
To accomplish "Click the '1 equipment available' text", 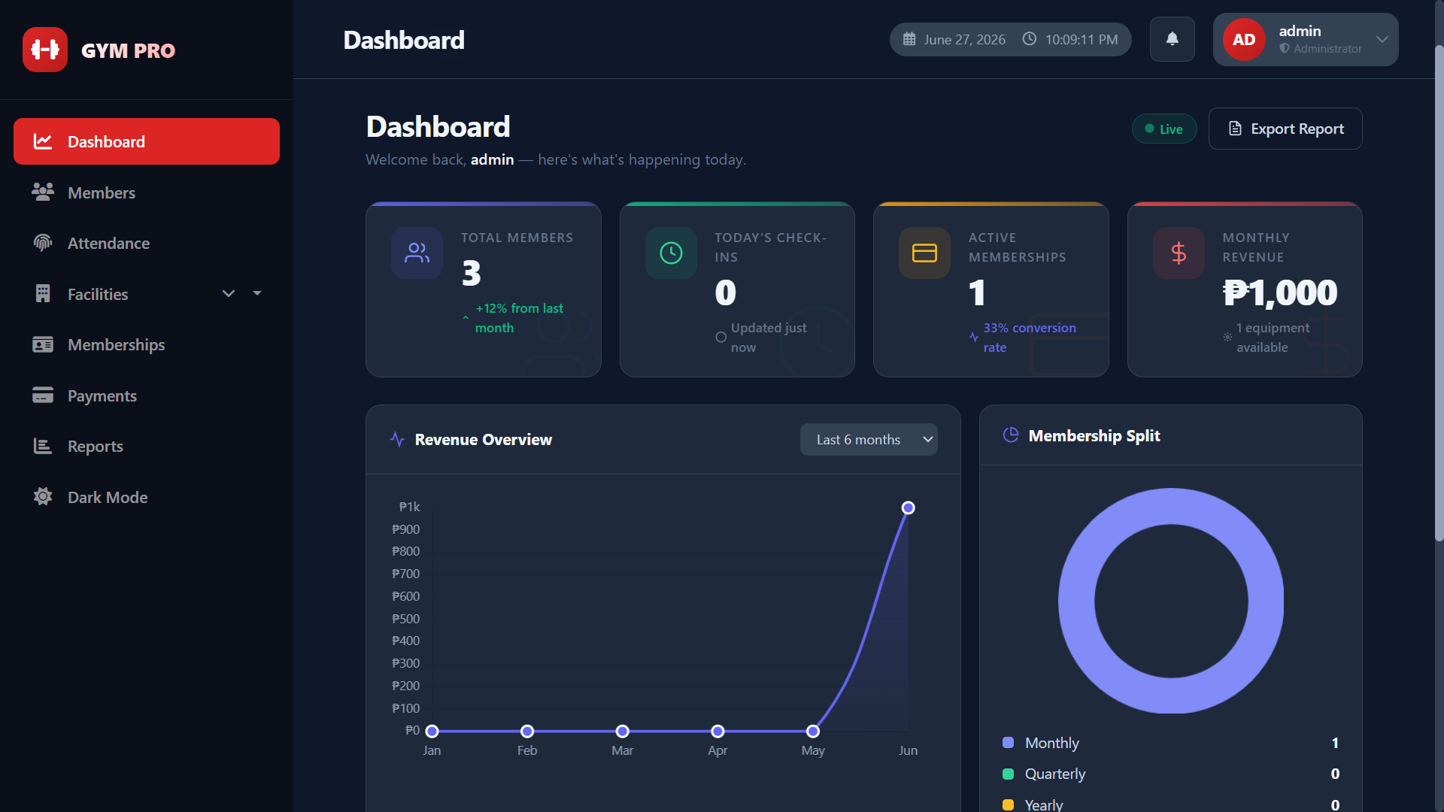I will [x=1273, y=338].
